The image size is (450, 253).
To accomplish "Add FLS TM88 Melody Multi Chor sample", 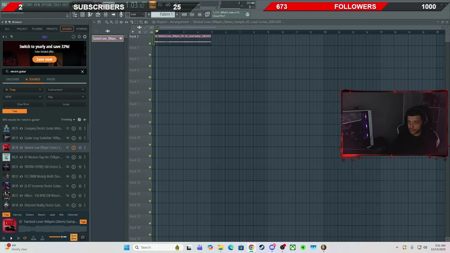I will (x=73, y=176).
